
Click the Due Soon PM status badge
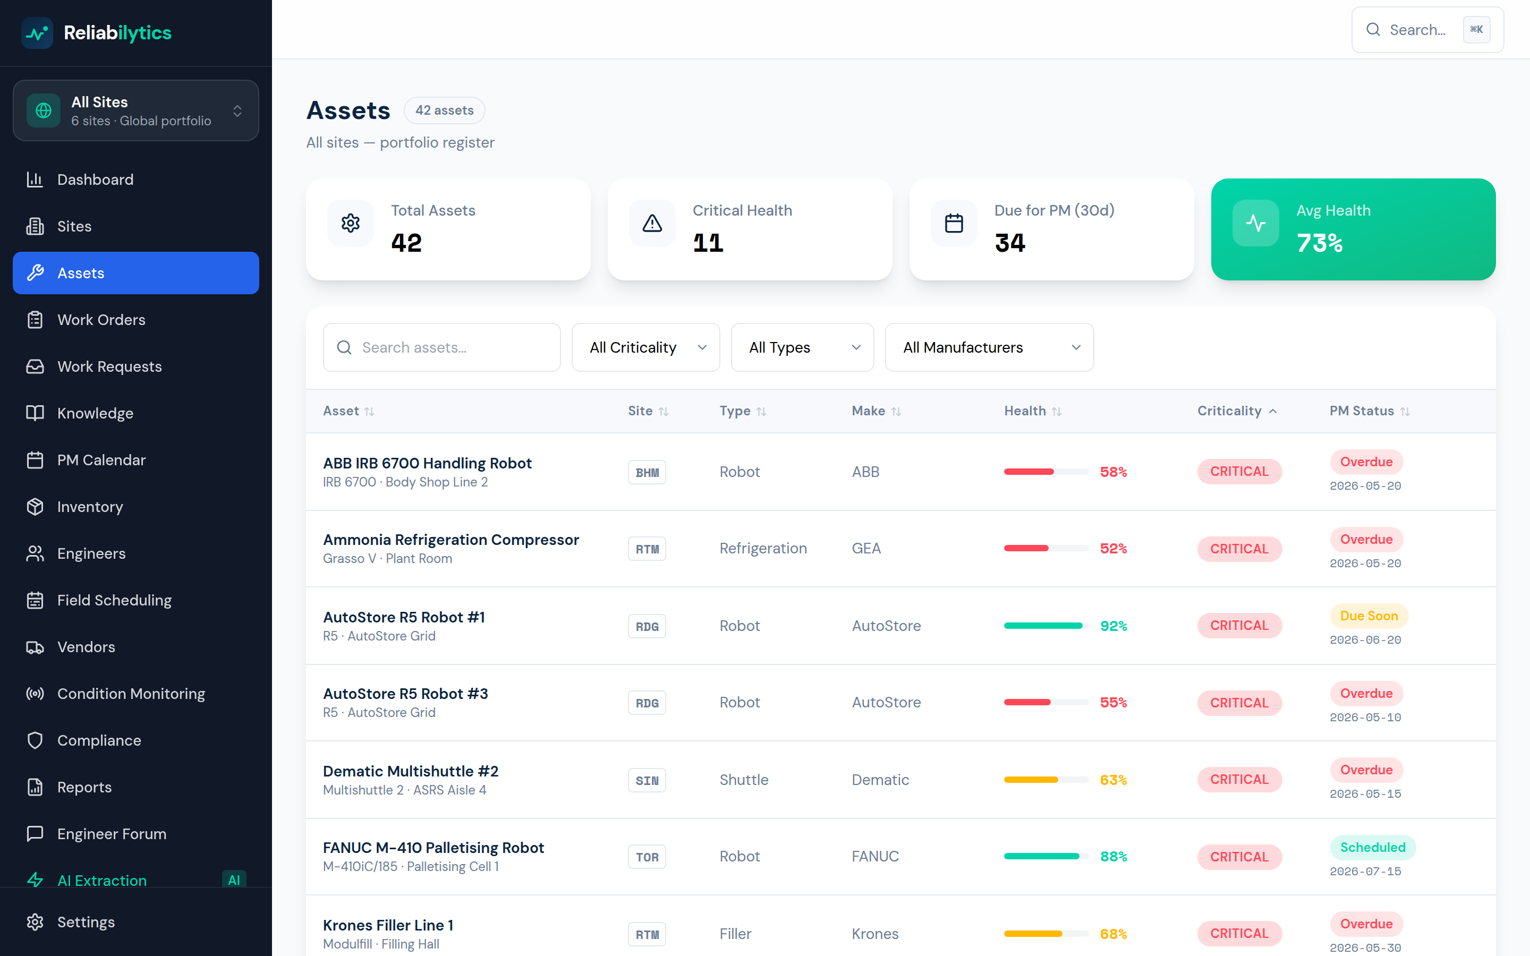tap(1369, 616)
